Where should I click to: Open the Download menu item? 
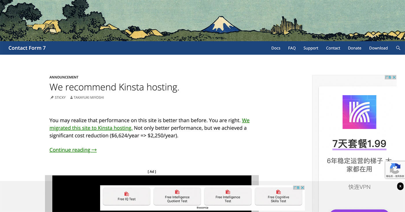[378, 48]
